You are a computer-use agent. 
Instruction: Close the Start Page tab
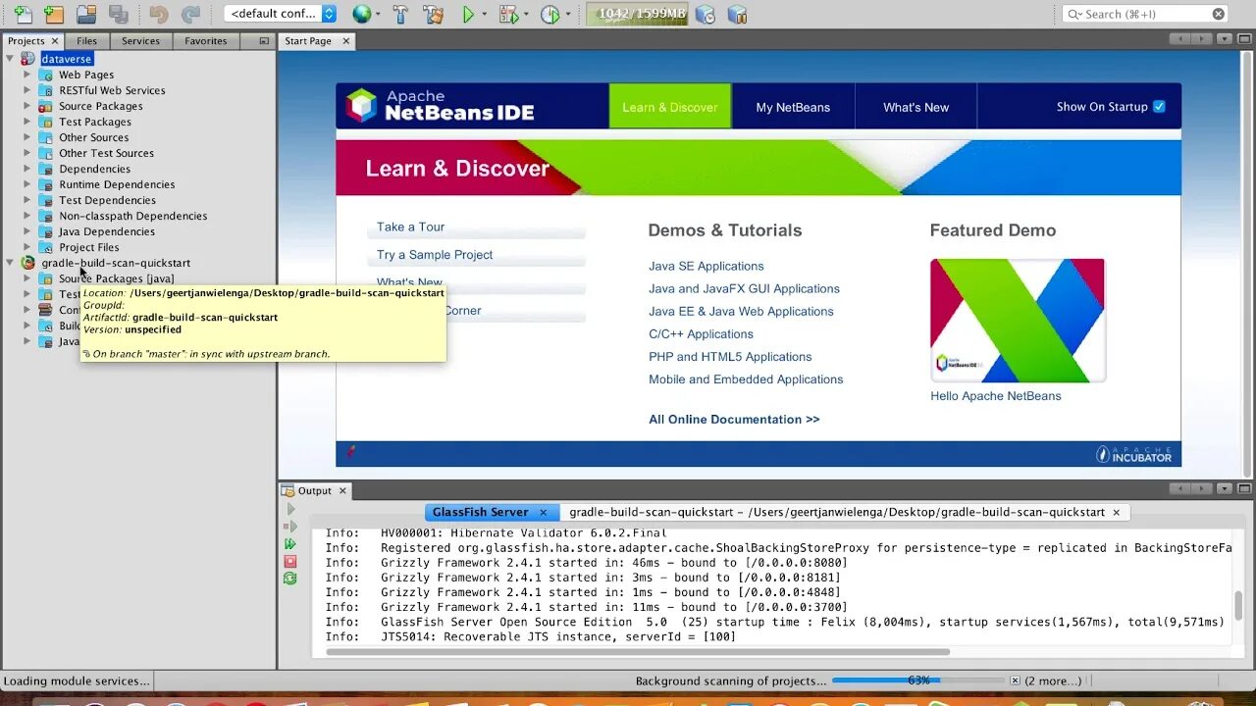pos(345,41)
